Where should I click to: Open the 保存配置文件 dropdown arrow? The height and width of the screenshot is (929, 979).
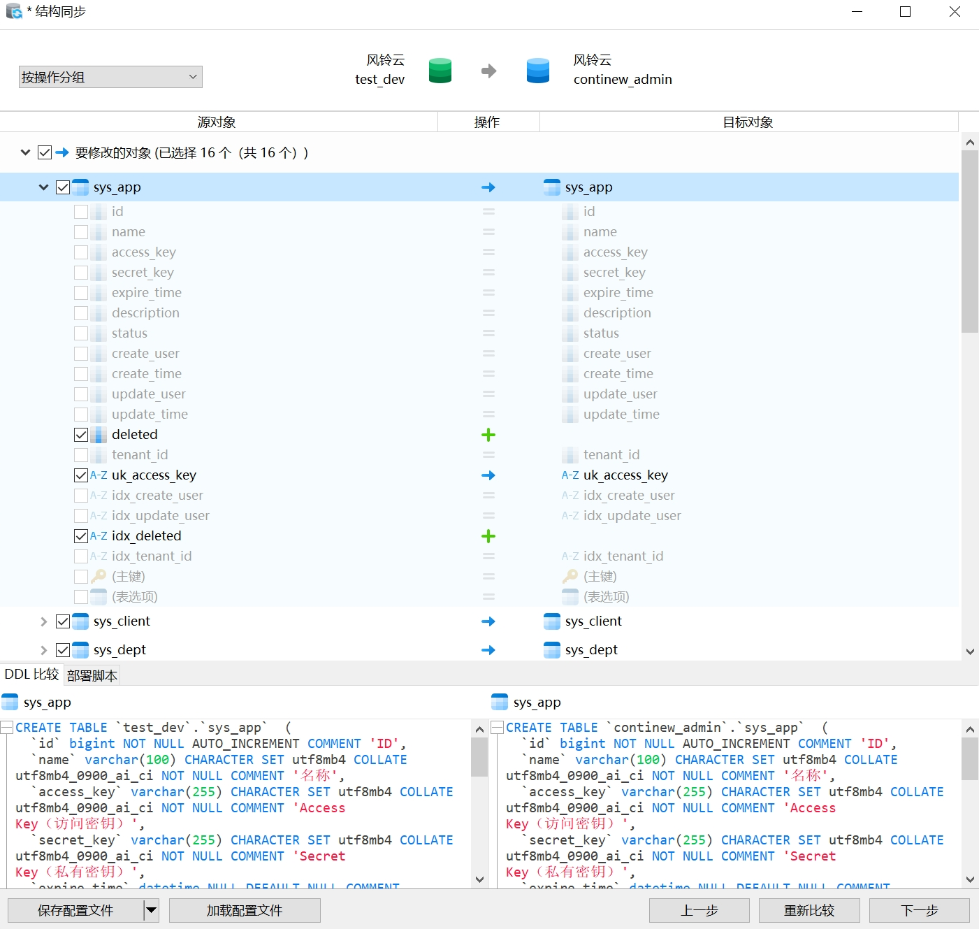click(x=151, y=910)
